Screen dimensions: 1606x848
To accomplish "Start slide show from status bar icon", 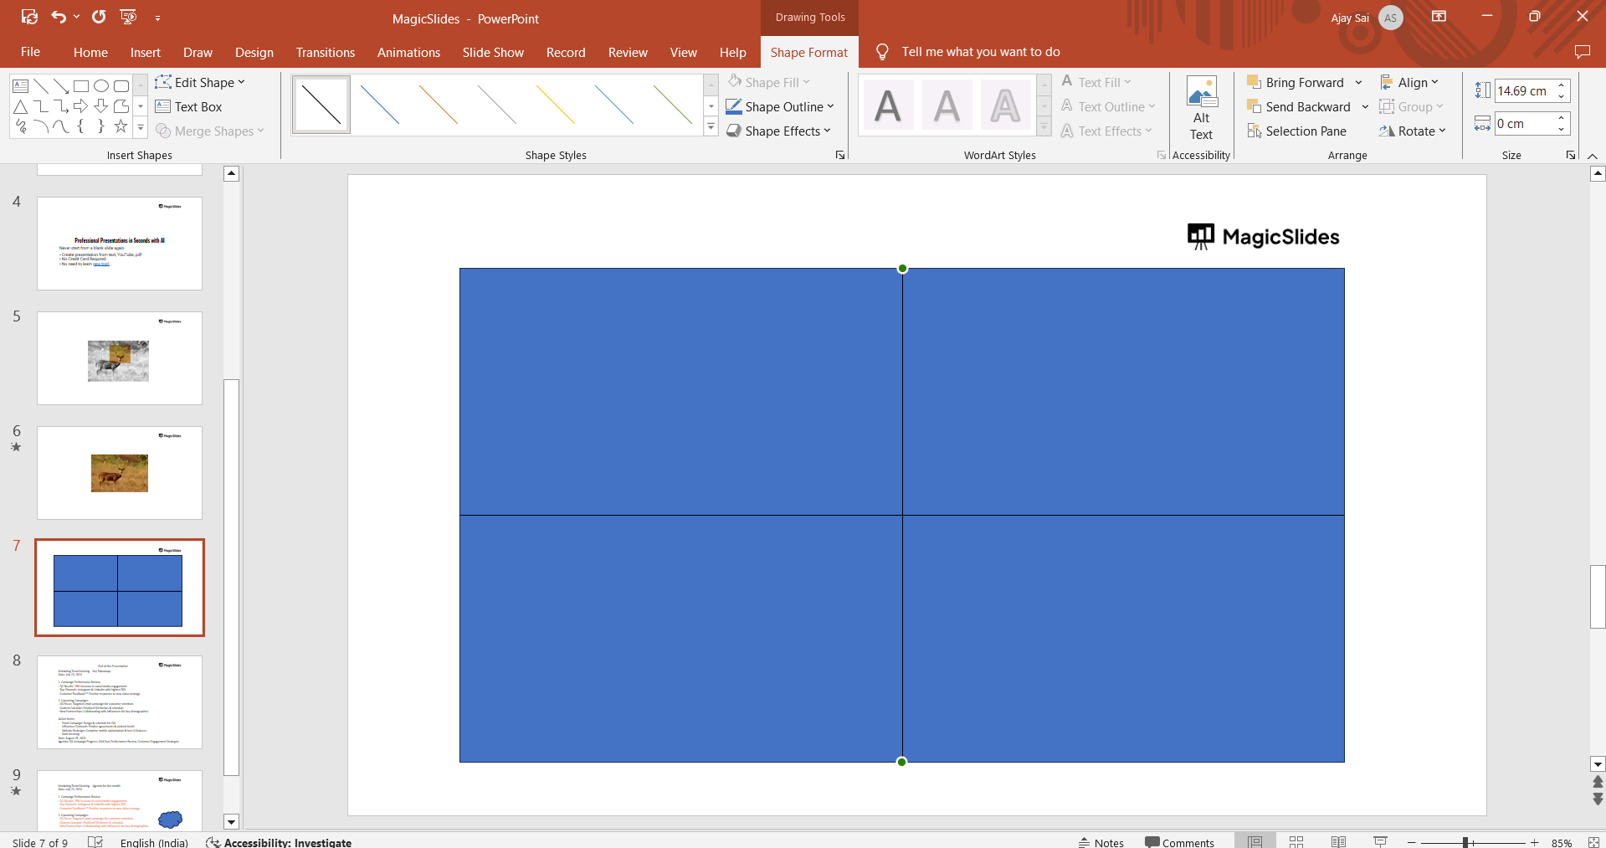I will click(1381, 841).
